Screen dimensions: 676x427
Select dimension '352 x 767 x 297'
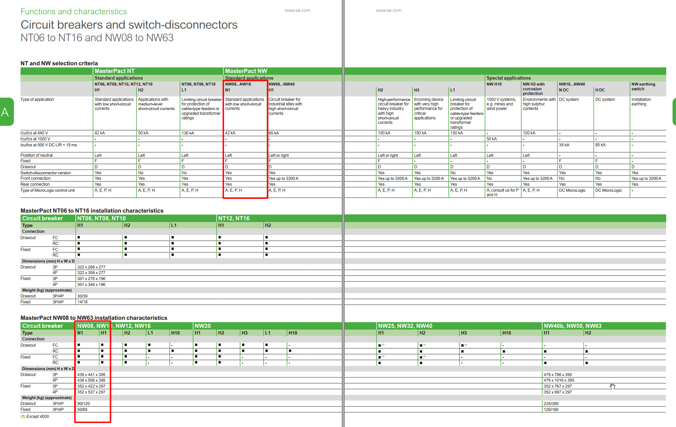coord(558,386)
